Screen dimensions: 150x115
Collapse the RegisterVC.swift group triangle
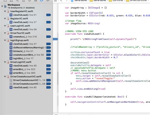tap(5, 19)
